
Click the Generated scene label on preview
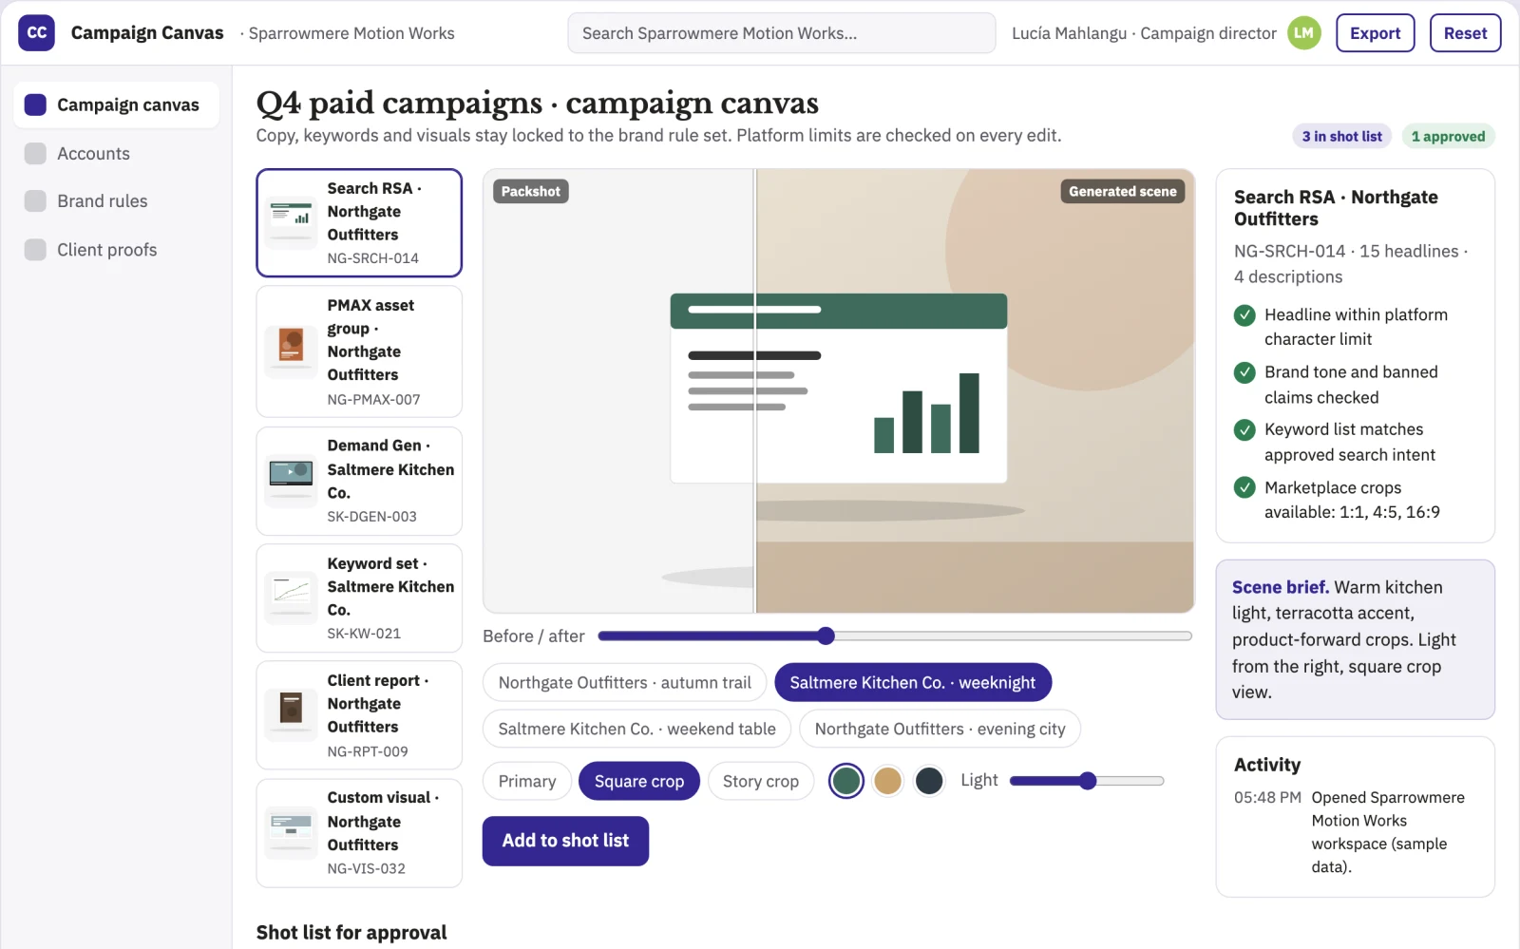click(1122, 191)
